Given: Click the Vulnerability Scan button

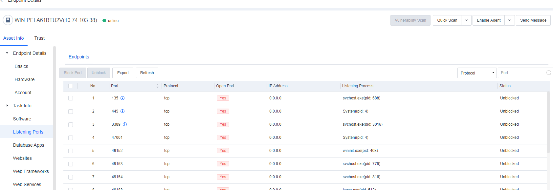Looking at the screenshot, I should (410, 20).
